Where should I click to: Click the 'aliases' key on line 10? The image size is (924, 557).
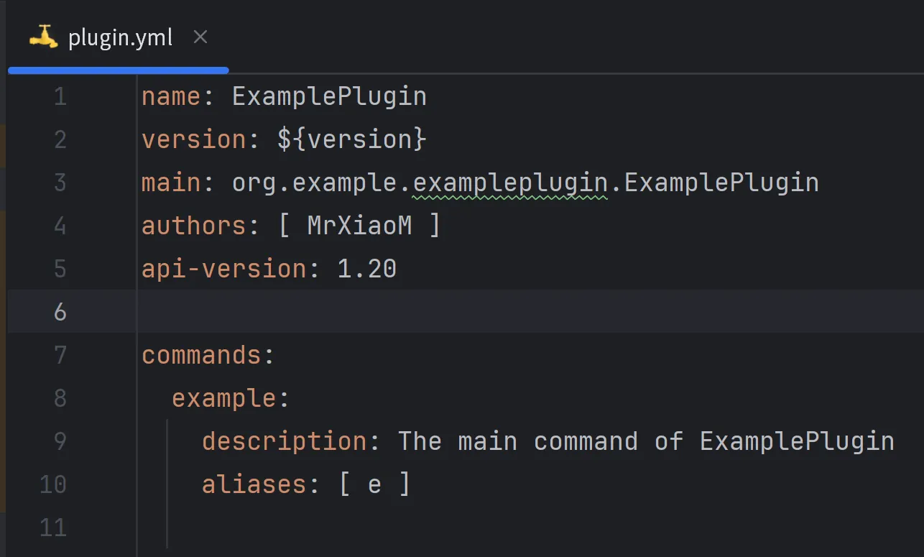pyautogui.click(x=254, y=484)
